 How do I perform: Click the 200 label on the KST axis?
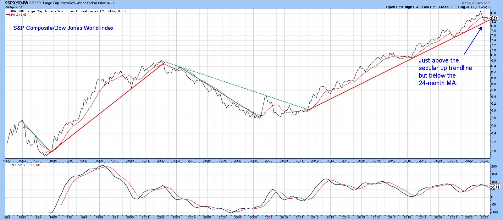[494, 166]
